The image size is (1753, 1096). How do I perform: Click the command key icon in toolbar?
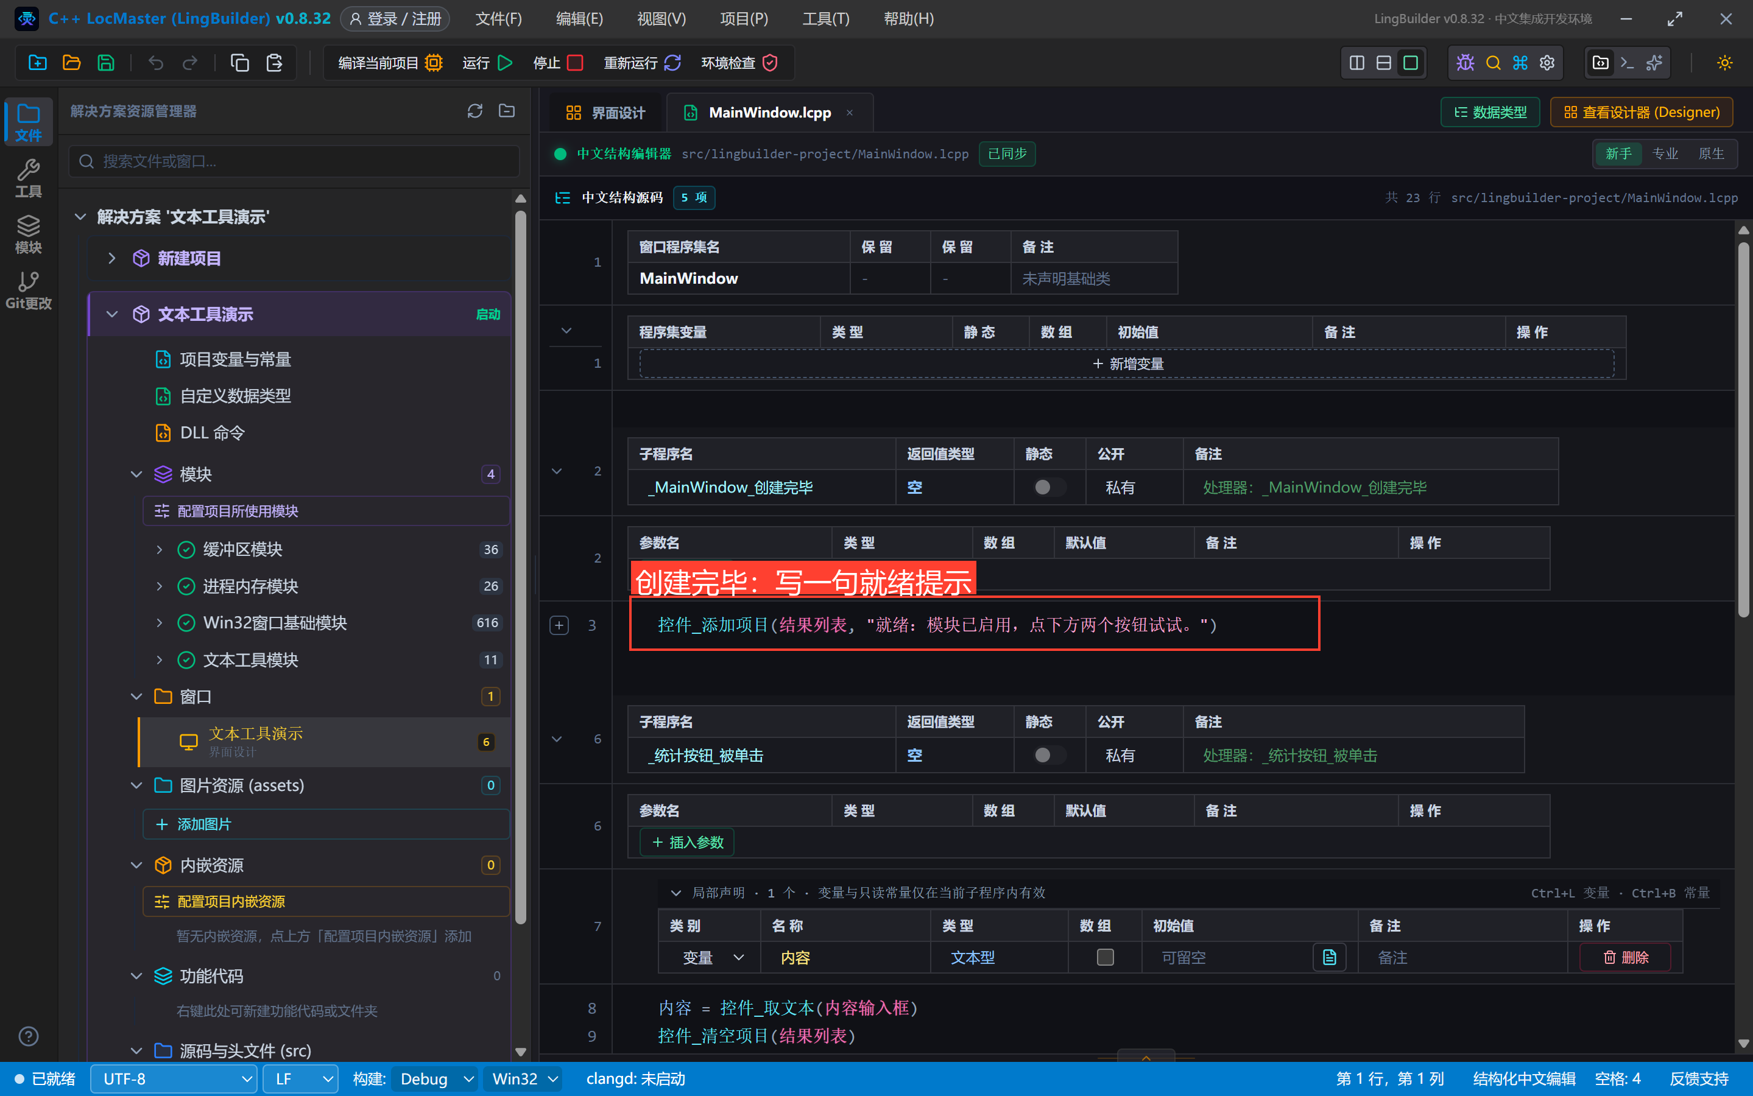1520,63
